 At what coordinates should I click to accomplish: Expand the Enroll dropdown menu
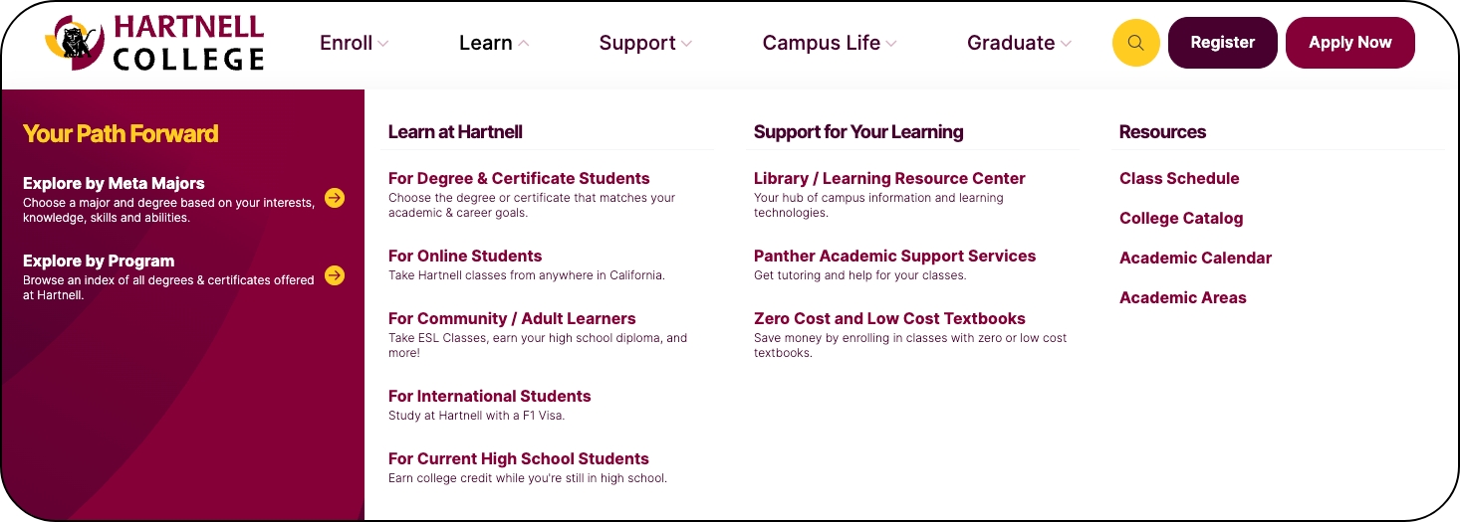pyautogui.click(x=354, y=43)
